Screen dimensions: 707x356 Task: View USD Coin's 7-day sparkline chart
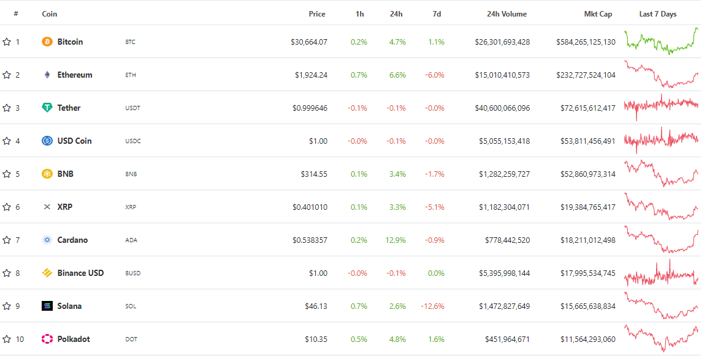click(661, 140)
